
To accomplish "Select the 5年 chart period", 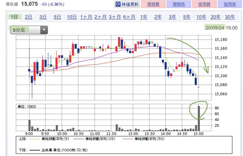I will (187, 17).
